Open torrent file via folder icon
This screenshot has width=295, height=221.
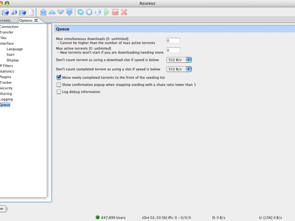5,13
